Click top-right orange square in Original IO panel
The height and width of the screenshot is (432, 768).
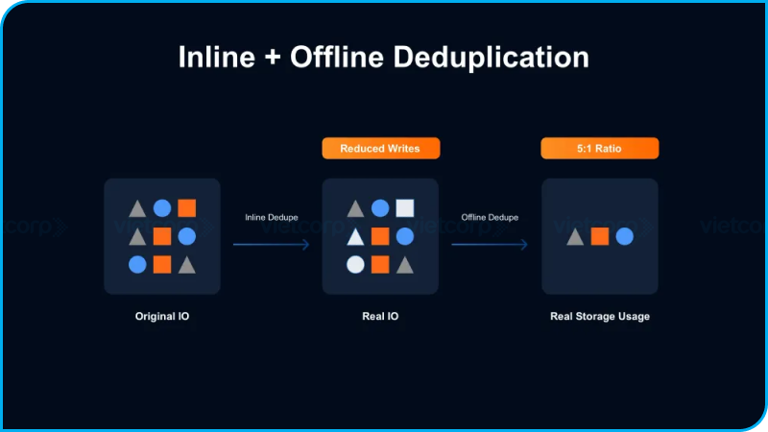click(187, 207)
